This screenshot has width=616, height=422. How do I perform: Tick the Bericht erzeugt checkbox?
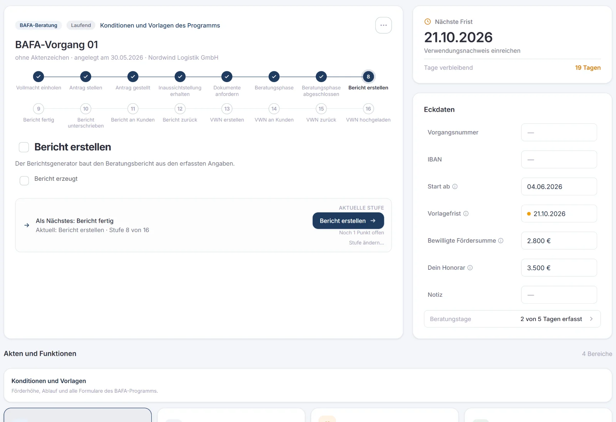point(24,181)
